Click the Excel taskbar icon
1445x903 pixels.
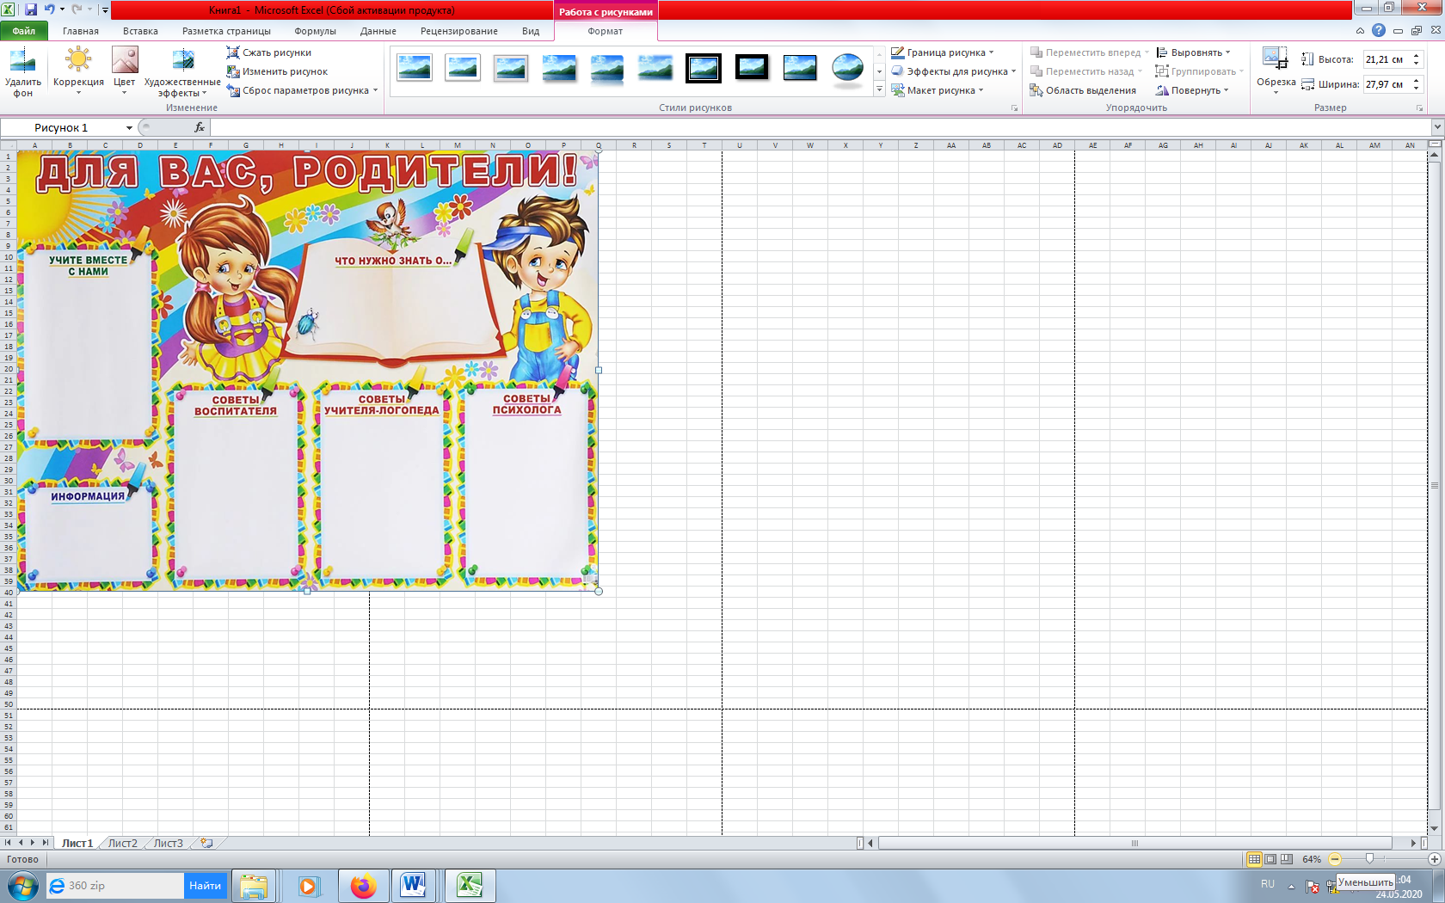point(470,885)
